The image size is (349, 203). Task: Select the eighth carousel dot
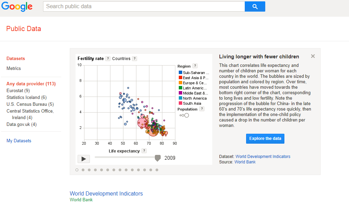pos(120,170)
